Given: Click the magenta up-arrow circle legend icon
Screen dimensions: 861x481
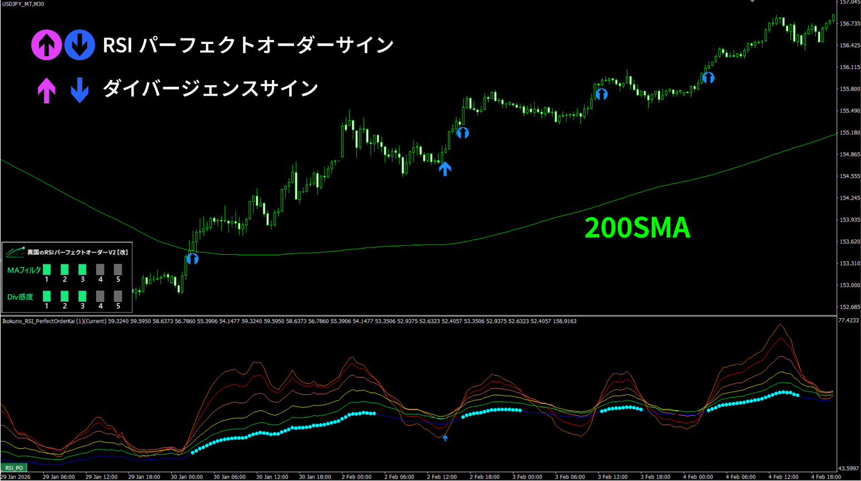Looking at the screenshot, I should click(x=46, y=45).
